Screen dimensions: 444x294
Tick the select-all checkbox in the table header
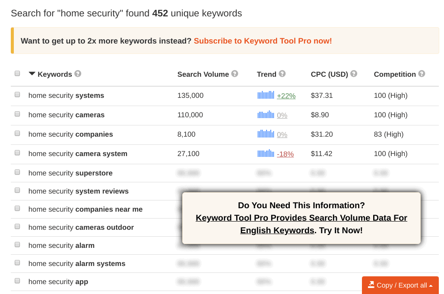click(x=17, y=73)
